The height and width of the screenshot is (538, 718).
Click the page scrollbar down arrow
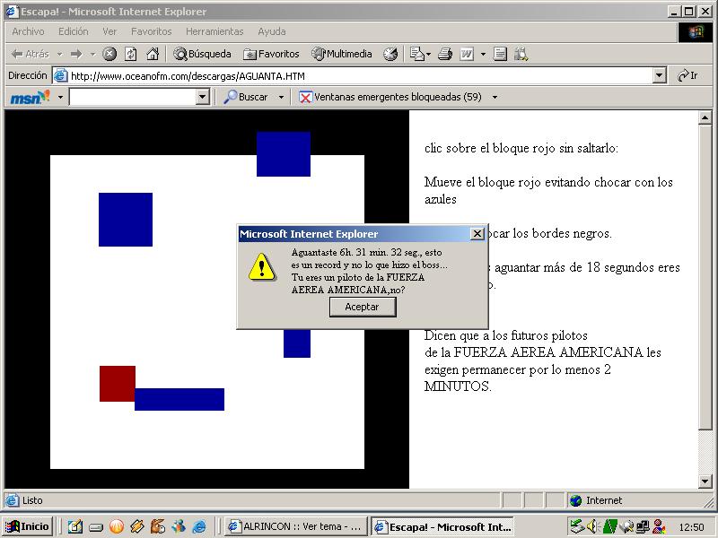(705, 481)
